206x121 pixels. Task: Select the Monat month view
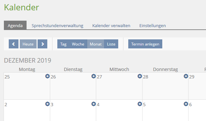(96, 44)
